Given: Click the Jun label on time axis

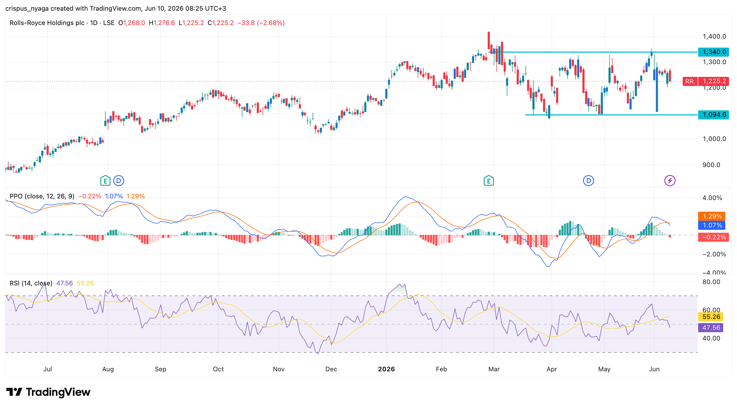Looking at the screenshot, I should (x=654, y=369).
